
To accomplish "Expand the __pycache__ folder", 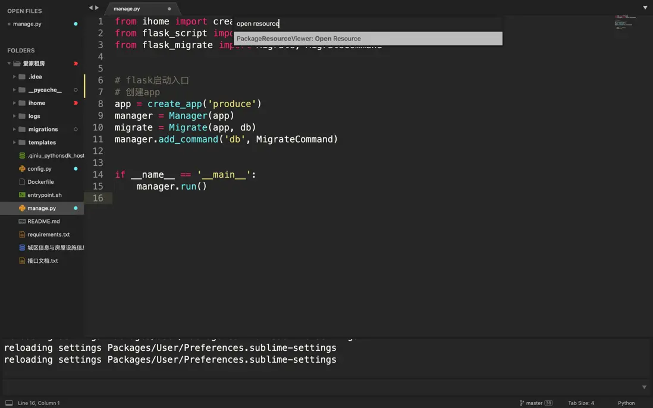I will click(x=14, y=89).
